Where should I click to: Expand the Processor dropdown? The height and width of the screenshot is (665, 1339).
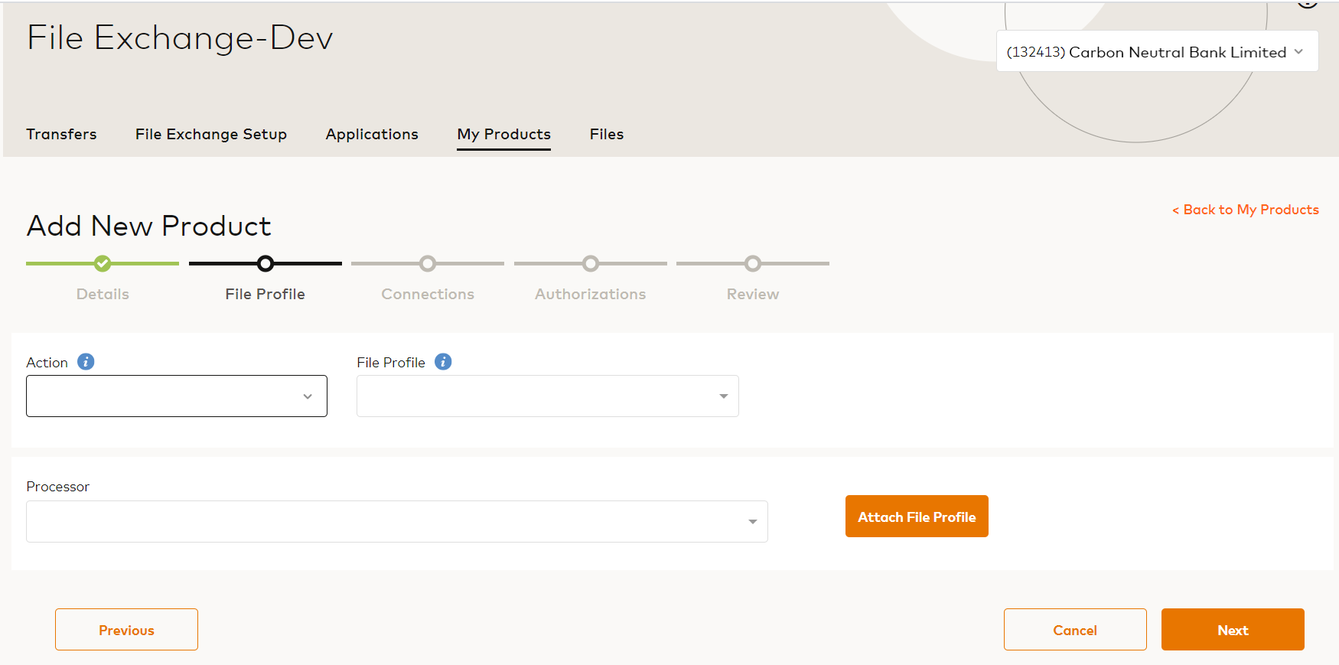coord(397,521)
